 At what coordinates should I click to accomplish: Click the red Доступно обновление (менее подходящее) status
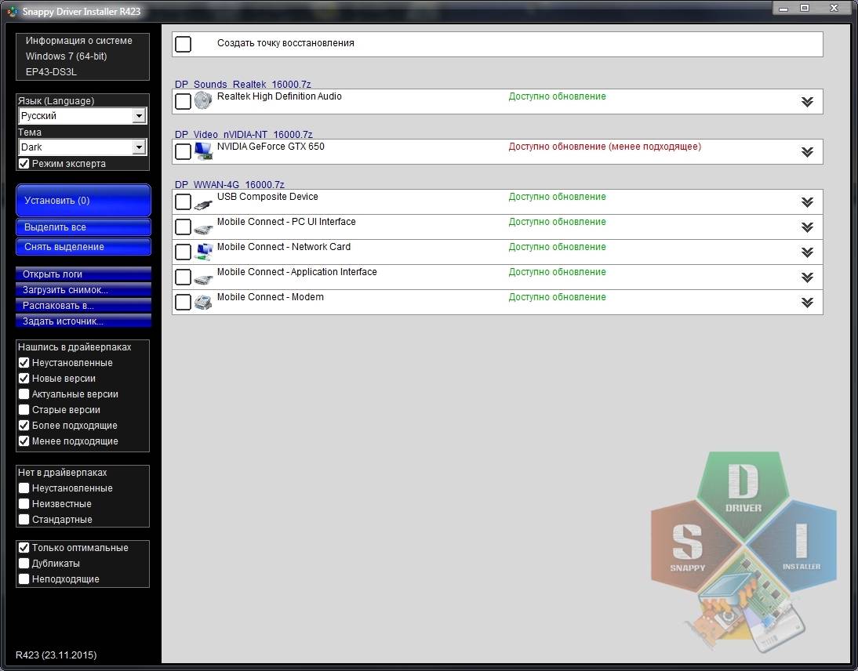click(x=605, y=147)
